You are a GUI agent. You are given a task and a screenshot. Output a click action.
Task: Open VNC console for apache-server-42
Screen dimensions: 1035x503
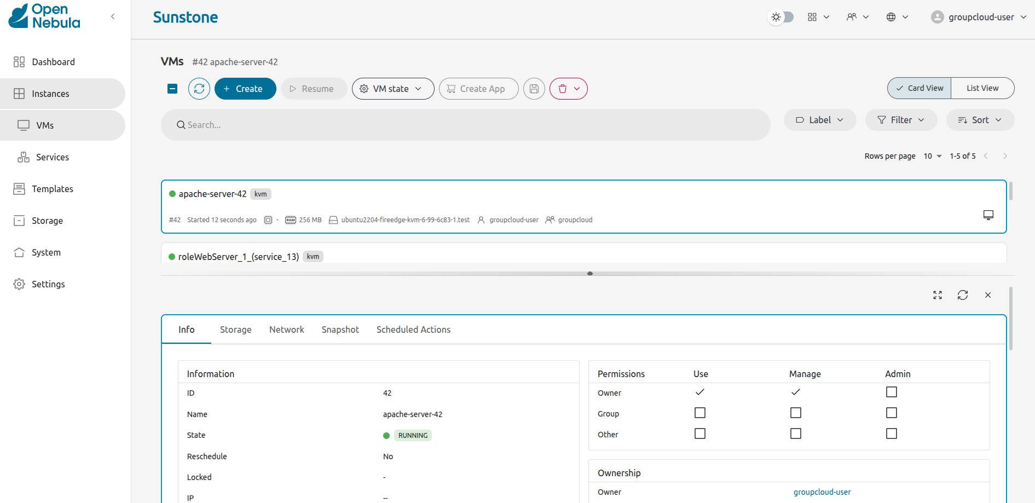(x=988, y=215)
